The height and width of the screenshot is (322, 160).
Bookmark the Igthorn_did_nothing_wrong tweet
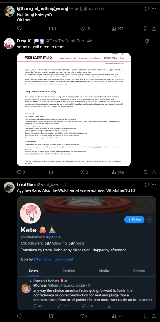pos(146,29)
